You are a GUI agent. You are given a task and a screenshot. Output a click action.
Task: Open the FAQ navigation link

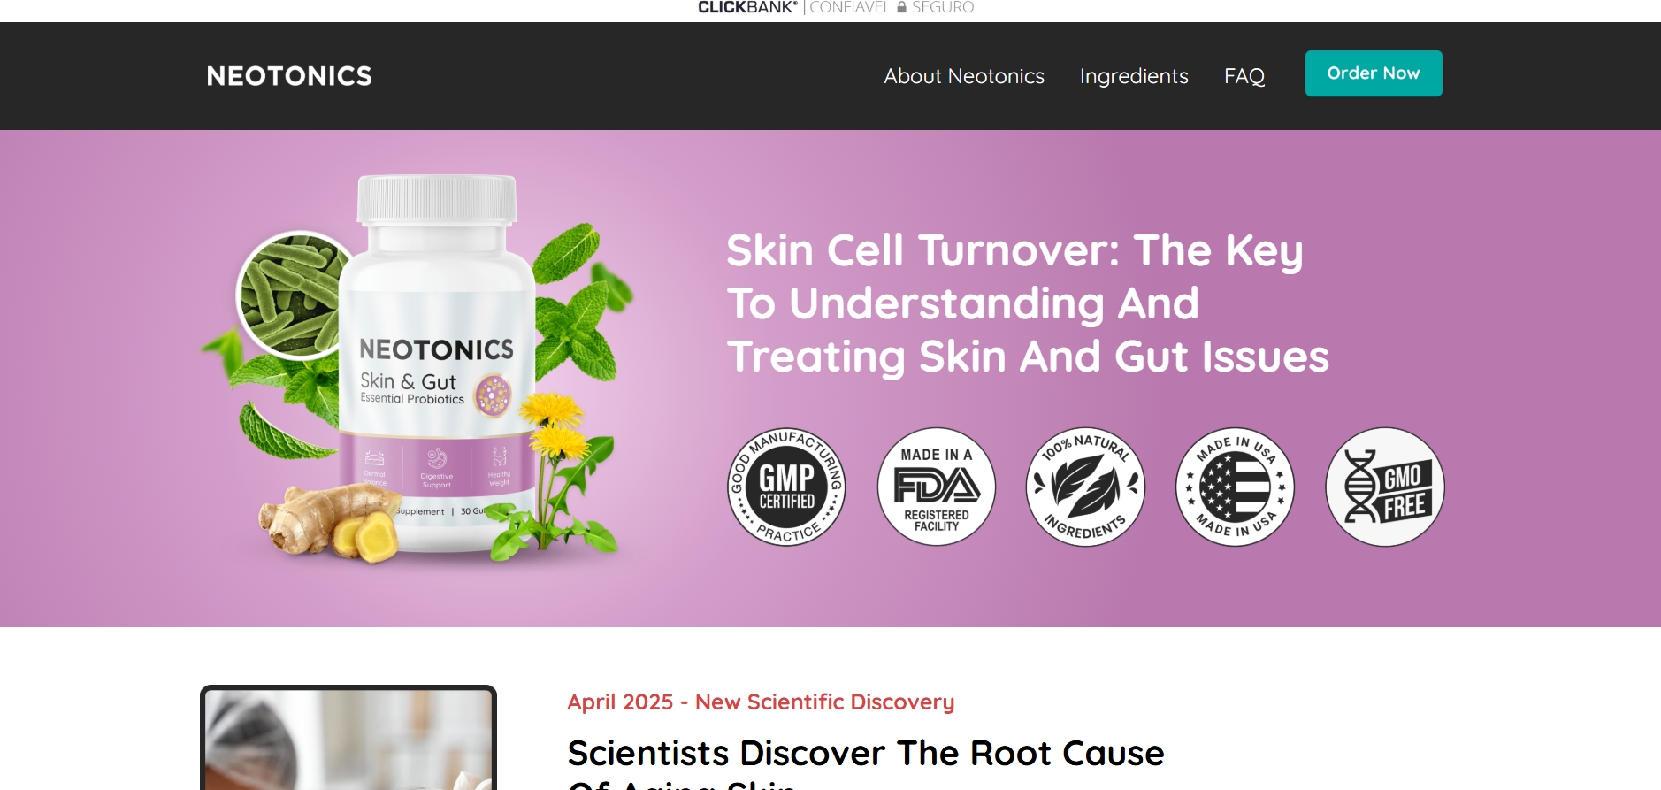(1244, 76)
